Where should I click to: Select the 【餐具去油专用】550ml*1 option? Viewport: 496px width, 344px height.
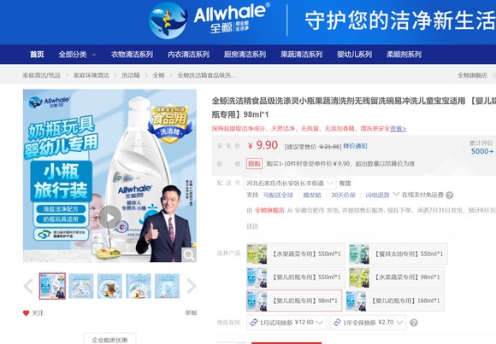point(399,254)
